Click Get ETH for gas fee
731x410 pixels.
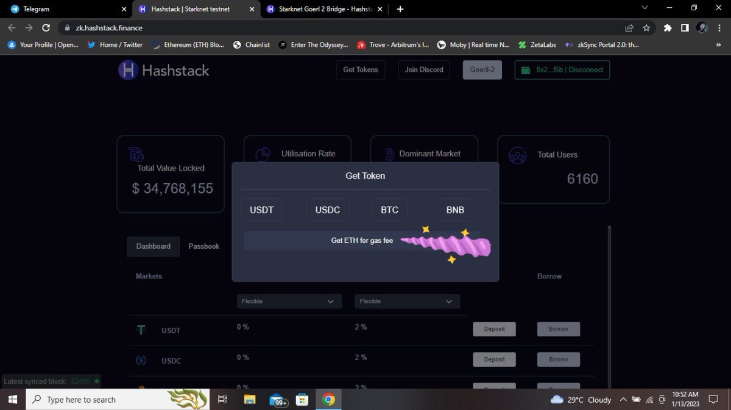tap(362, 240)
